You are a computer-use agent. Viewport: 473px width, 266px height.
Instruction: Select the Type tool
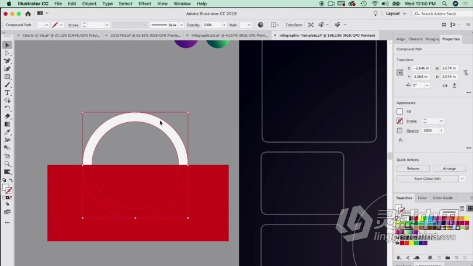point(8,92)
